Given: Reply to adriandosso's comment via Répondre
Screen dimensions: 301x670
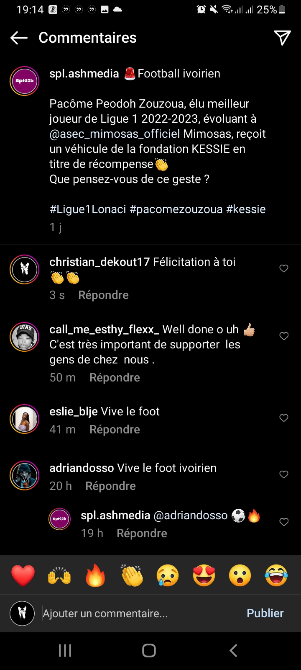Looking at the screenshot, I should coord(110,486).
